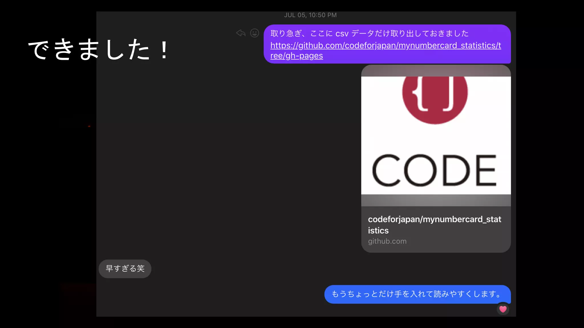Open the emoji reaction smiley icon
584x328 pixels.
click(254, 33)
